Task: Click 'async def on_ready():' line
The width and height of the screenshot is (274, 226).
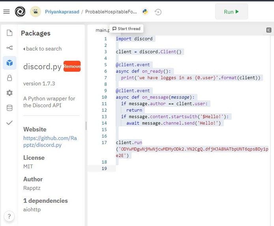Action: (143, 71)
